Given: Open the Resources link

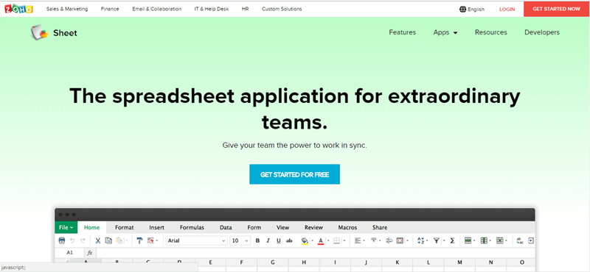Looking at the screenshot, I should [x=490, y=32].
